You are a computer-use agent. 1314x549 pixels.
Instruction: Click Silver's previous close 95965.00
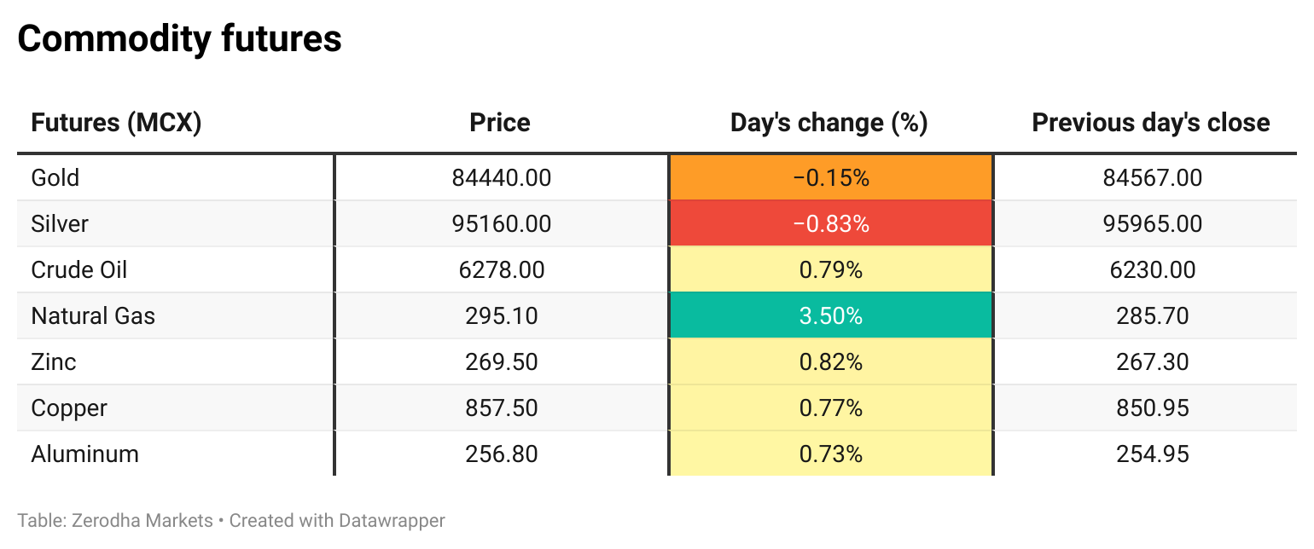pos(1153,224)
